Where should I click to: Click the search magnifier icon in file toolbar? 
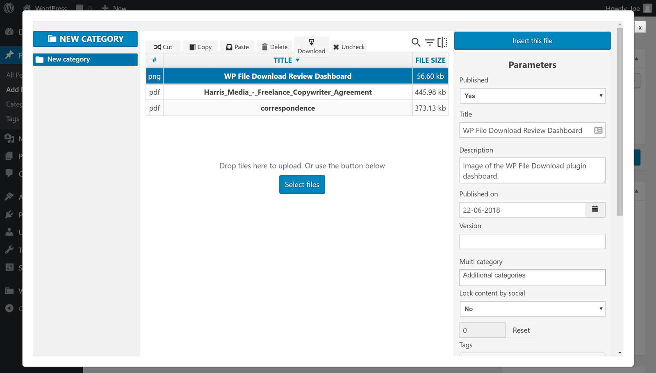point(416,42)
